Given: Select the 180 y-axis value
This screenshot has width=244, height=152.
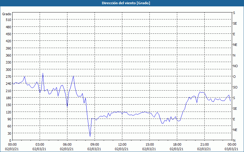Looking at the screenshot, I should (9, 98).
